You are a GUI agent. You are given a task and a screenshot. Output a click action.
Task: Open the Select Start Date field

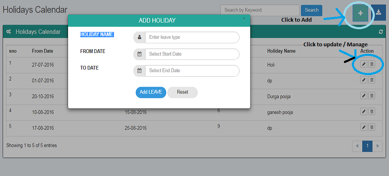click(x=192, y=54)
